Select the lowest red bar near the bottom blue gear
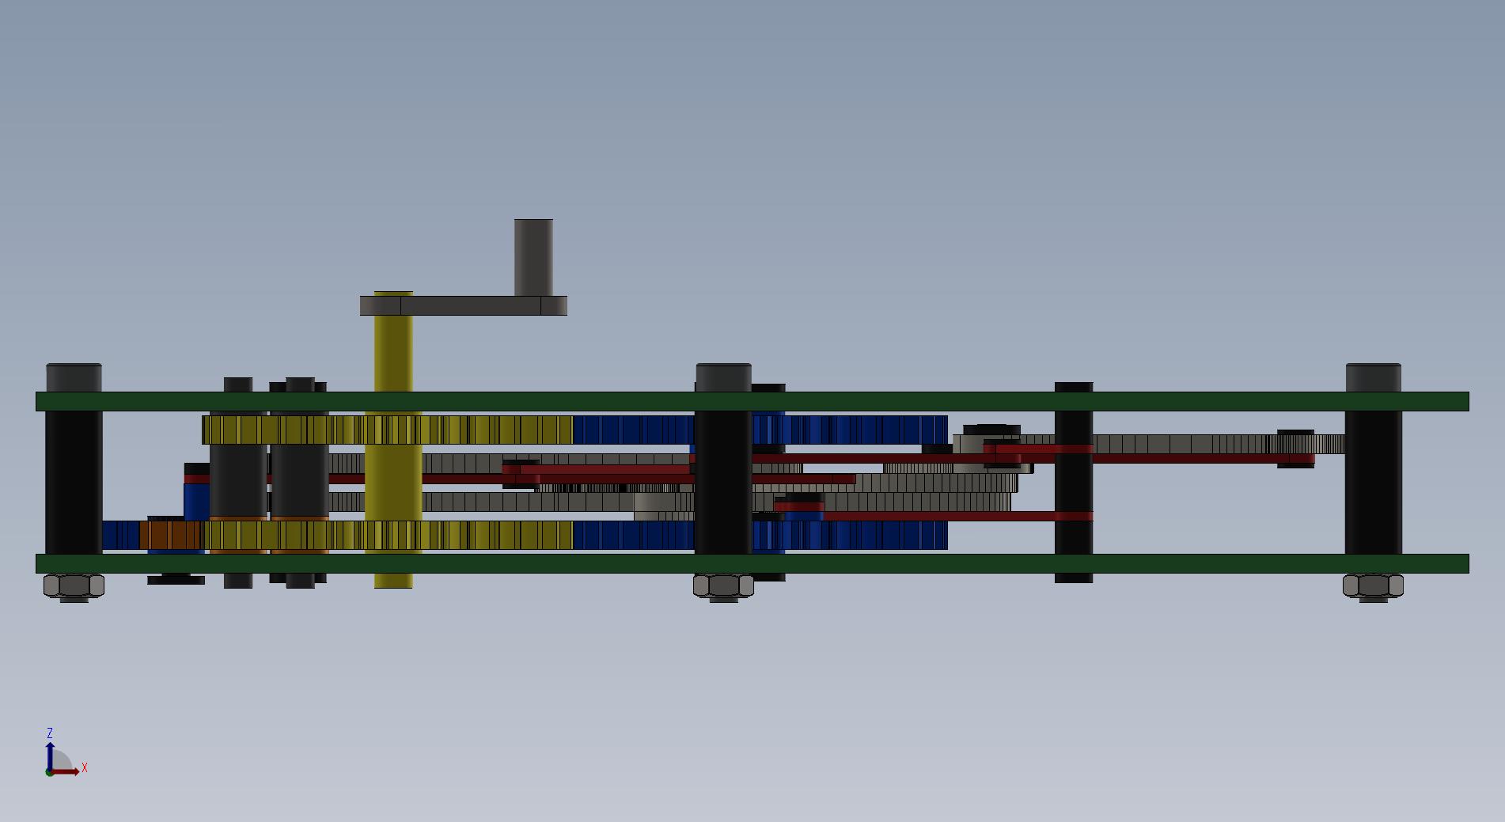The width and height of the screenshot is (1505, 822). point(957,516)
